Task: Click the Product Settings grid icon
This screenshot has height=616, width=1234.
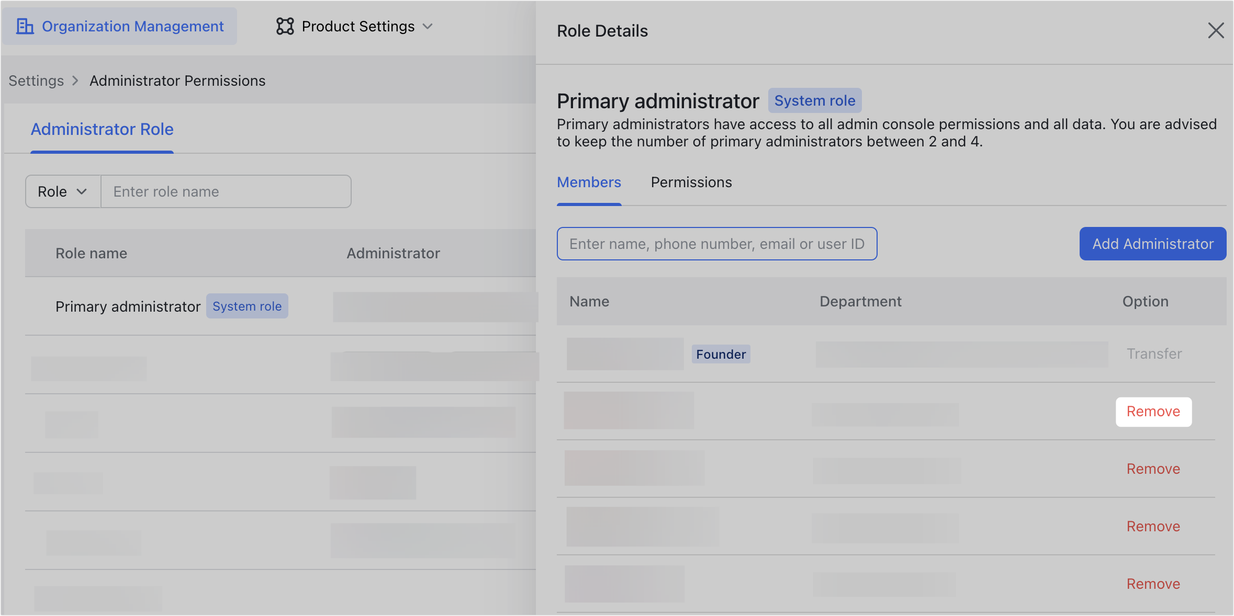Action: click(x=285, y=26)
